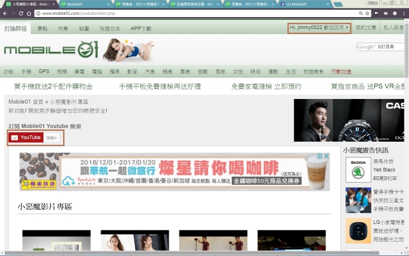The image size is (409, 256).
Task: Open the 影音 category menu
Action: point(132,72)
